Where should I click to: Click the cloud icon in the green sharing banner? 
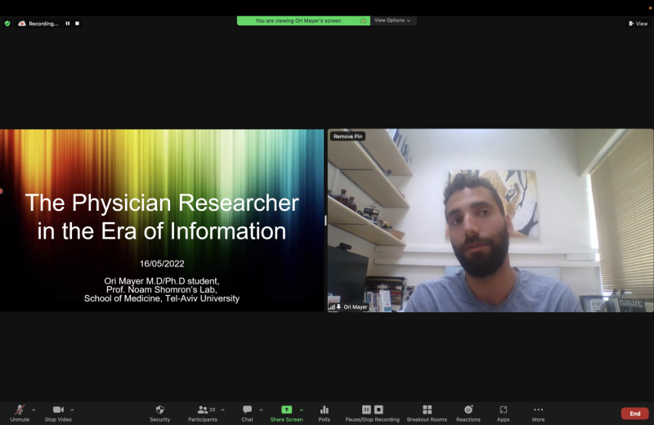coord(363,20)
